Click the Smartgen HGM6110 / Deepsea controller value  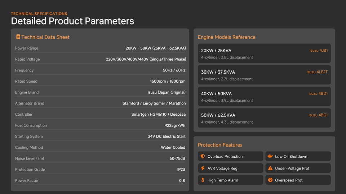pos(158,114)
